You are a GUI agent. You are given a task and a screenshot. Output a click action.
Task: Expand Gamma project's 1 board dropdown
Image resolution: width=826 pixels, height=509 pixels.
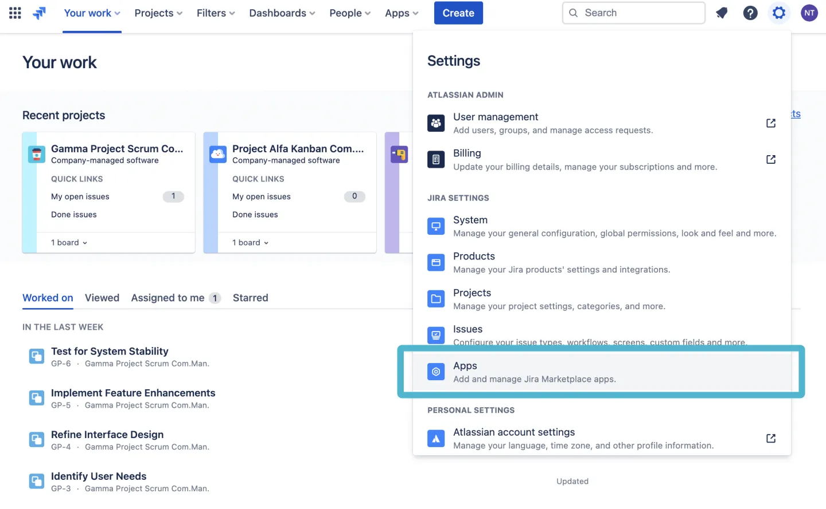[69, 243]
